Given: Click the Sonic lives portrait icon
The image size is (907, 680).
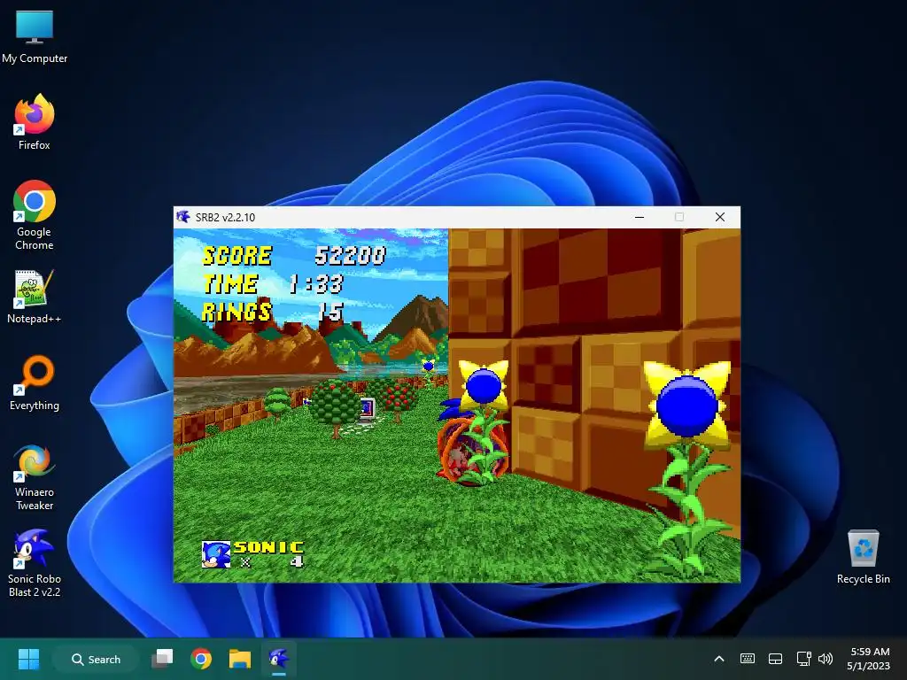Looking at the screenshot, I should [216, 554].
